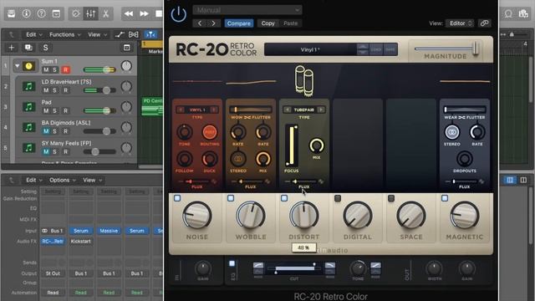Open the Library panel icon in Logic toolbar
This screenshot has width=535, height=301.
[x=11, y=13]
